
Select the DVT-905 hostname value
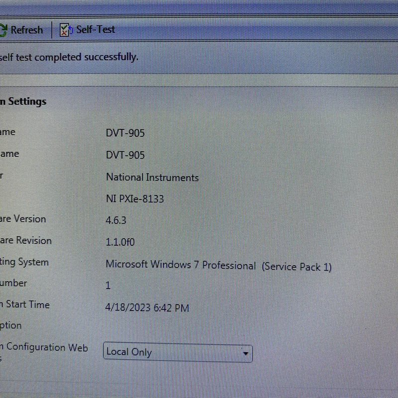[124, 133]
